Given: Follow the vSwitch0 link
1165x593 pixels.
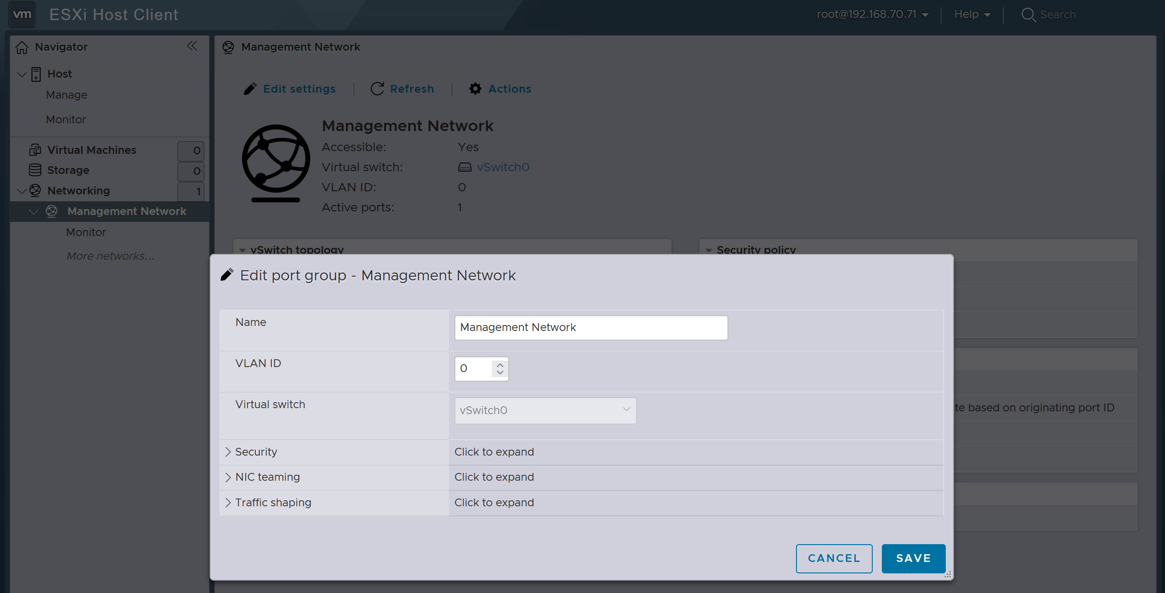Looking at the screenshot, I should click(502, 167).
